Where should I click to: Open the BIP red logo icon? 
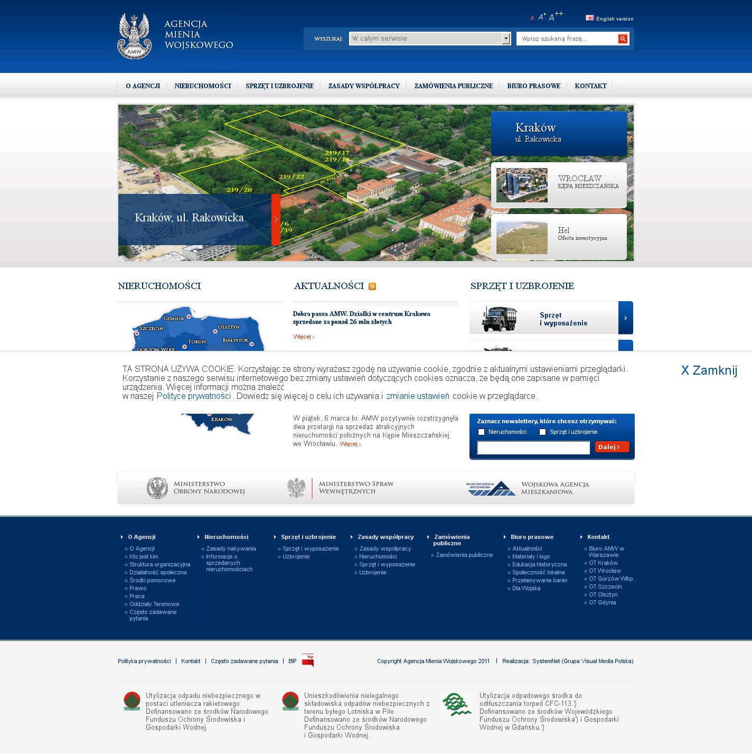308,660
